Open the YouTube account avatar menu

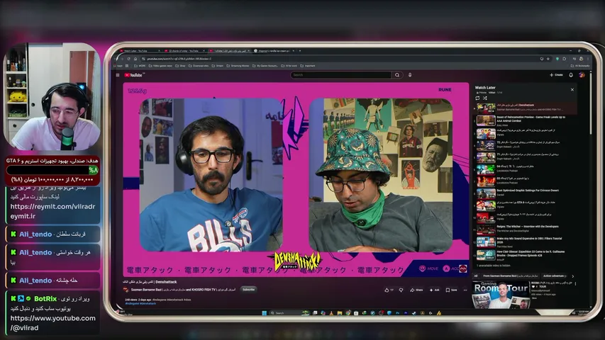(x=582, y=75)
